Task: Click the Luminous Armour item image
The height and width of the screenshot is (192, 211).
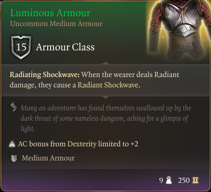Action: click(179, 30)
